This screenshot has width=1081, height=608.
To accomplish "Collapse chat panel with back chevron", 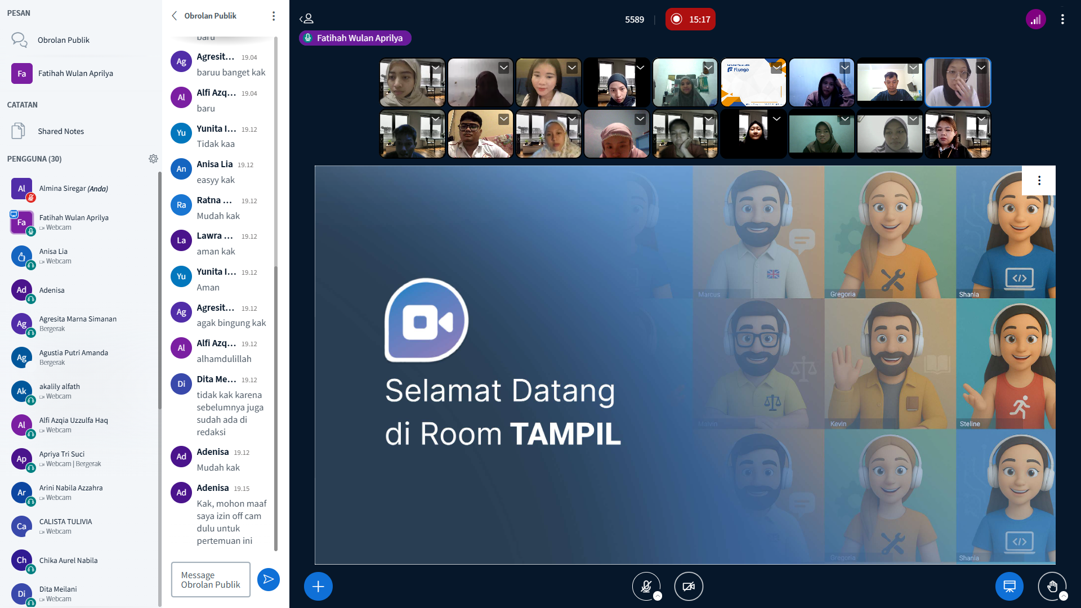I will click(175, 16).
